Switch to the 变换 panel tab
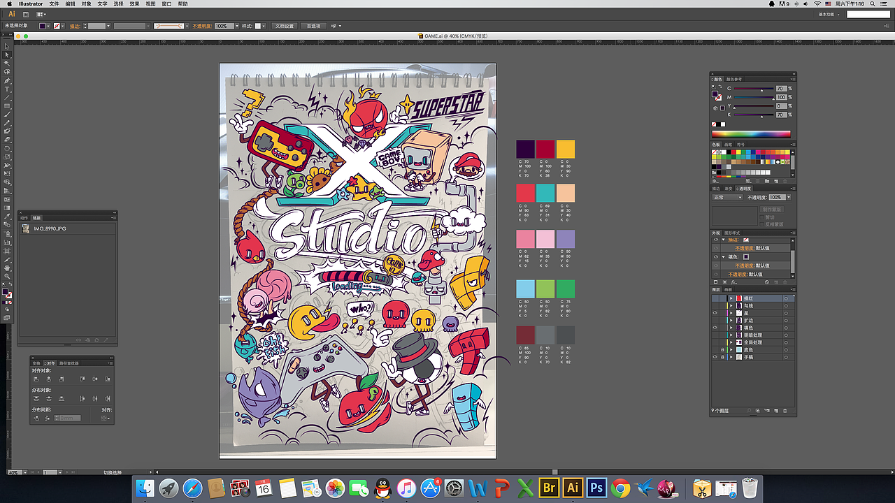This screenshot has height=503, width=895. [x=36, y=363]
